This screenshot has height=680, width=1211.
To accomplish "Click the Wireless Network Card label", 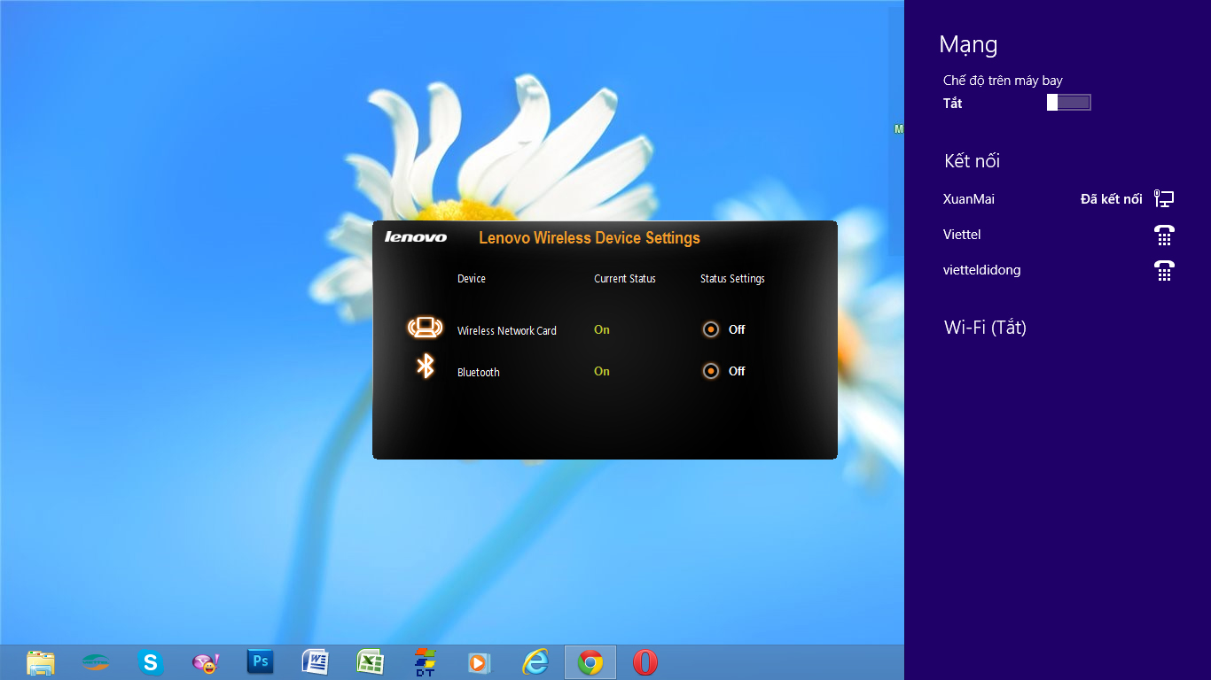I will tap(507, 330).
